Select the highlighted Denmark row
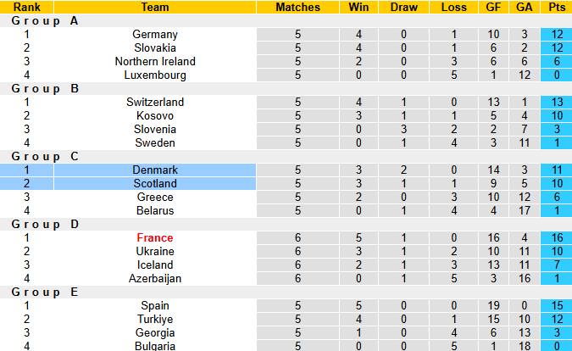This screenshot has height=351, width=572. point(155,170)
